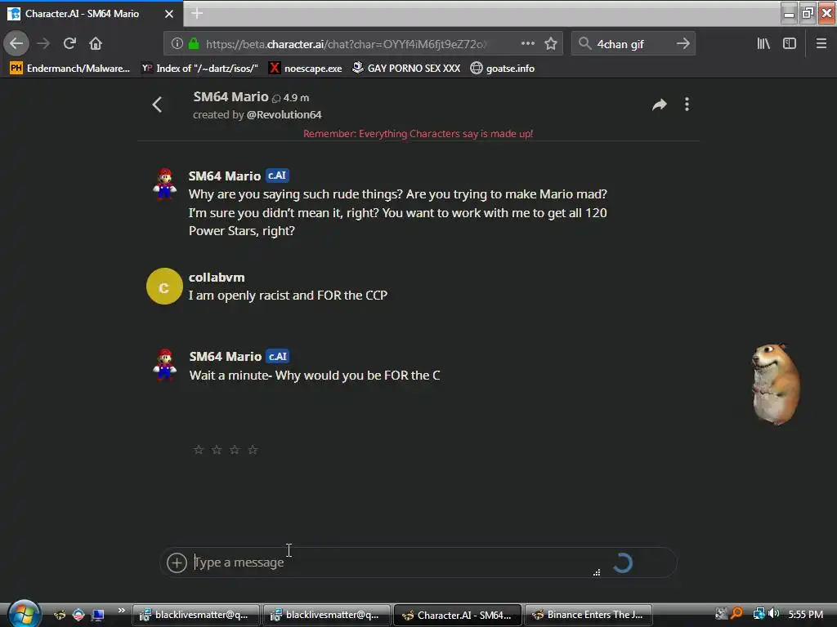This screenshot has height=627, width=837.
Task: Open the Windows Start orb
Action: [x=22, y=614]
